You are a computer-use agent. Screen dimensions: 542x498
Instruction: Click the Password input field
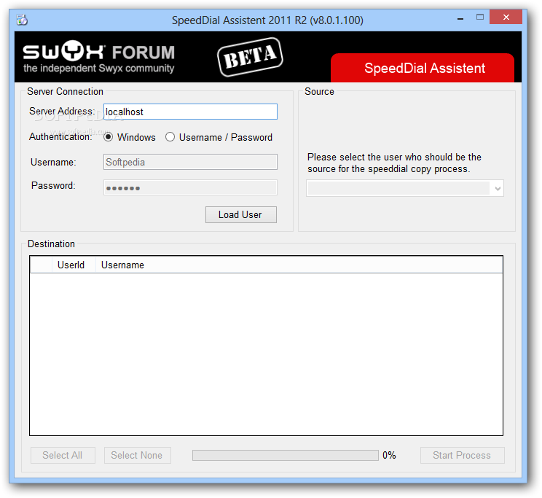pos(190,187)
